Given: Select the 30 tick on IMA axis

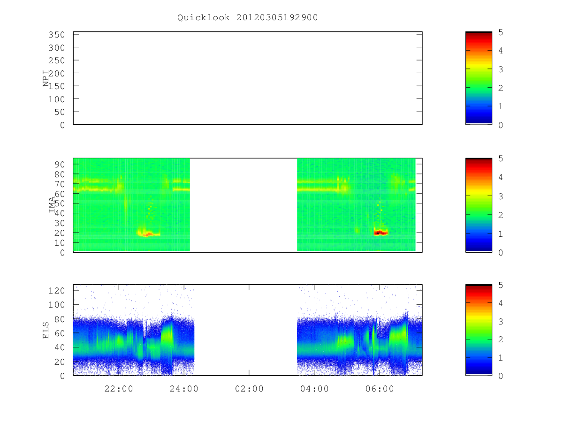Looking at the screenshot, I should coord(60,223).
